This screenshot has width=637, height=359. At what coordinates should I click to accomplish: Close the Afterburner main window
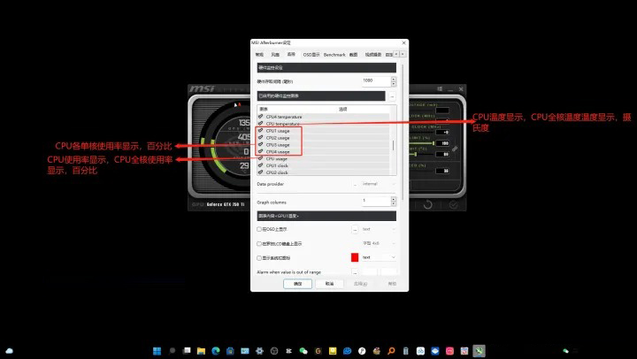(x=461, y=89)
